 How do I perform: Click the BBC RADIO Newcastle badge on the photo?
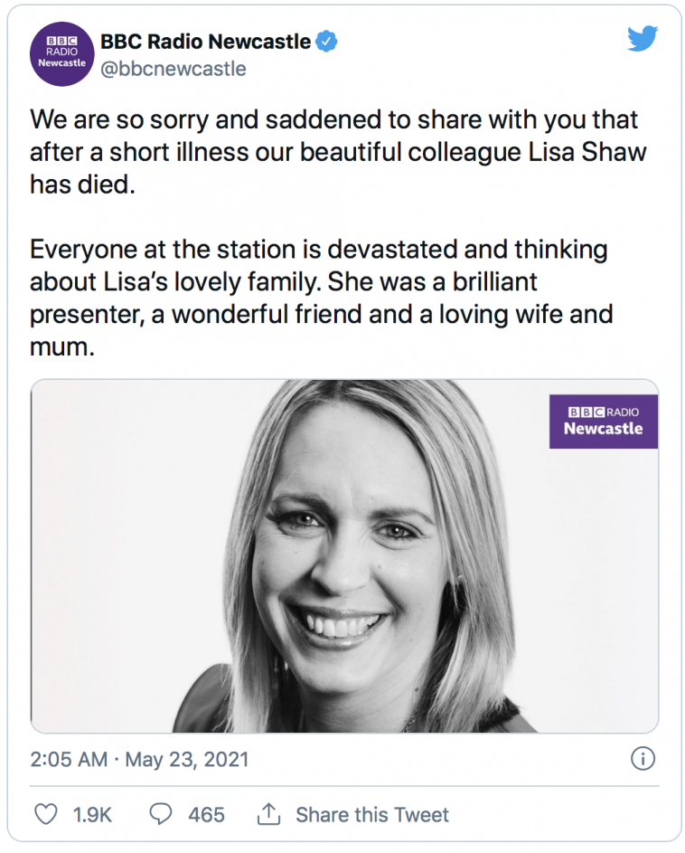(603, 420)
